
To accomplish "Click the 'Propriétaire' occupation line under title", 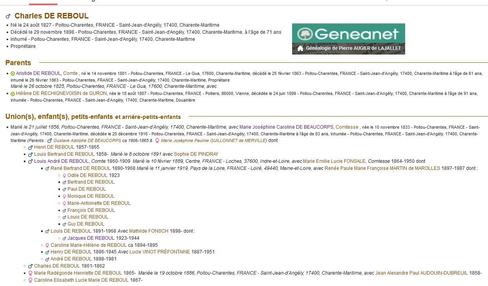I will [x=23, y=46].
